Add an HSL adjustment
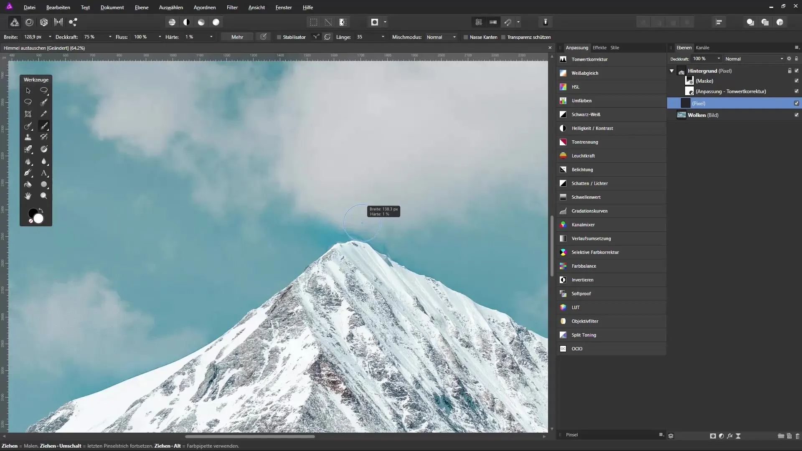Viewport: 802px width, 451px height. (611, 87)
